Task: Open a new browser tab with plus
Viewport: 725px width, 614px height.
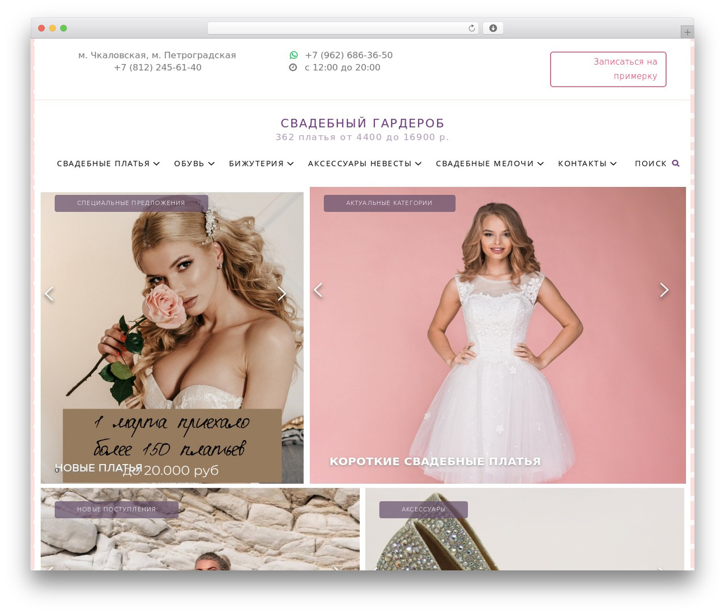Action: coord(687,32)
